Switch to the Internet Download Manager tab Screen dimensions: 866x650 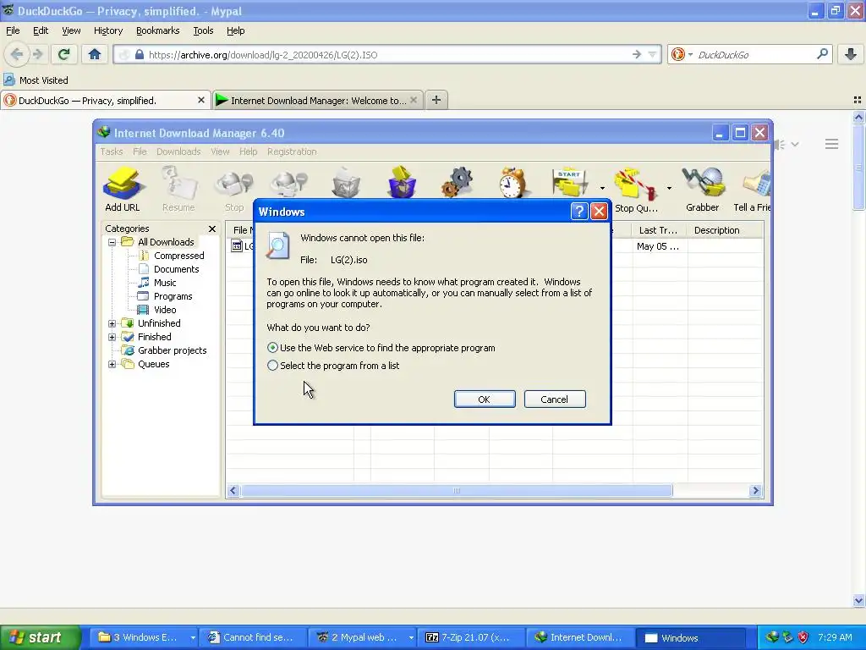click(x=319, y=101)
